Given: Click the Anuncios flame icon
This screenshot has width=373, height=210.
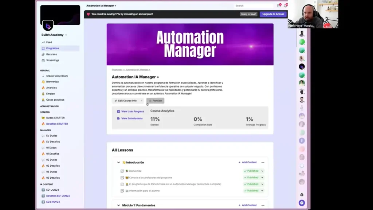Looking at the screenshot, I should pos(43,87).
